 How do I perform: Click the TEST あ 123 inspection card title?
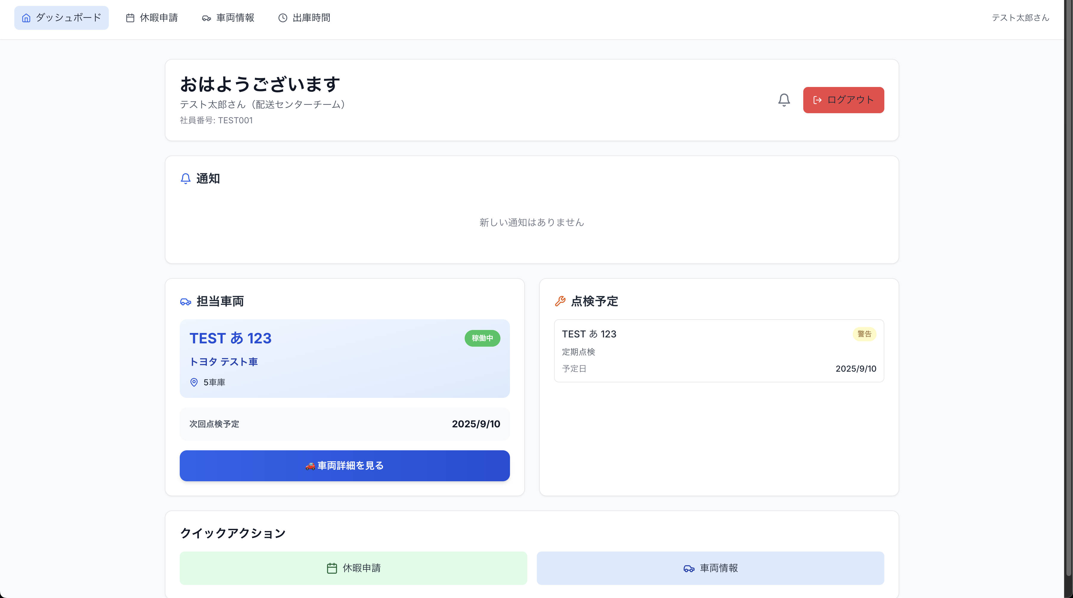coord(589,334)
